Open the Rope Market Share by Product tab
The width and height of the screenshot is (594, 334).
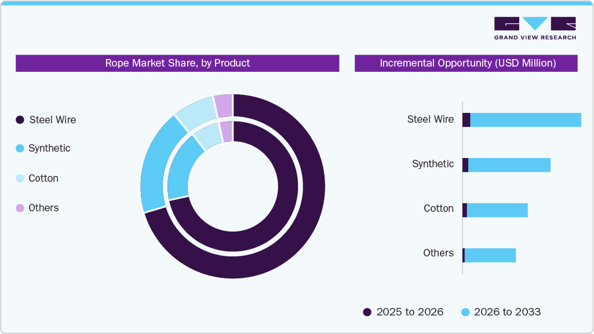click(x=177, y=64)
